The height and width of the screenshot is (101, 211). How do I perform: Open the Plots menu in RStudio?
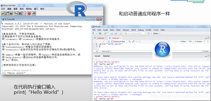click(x=118, y=30)
